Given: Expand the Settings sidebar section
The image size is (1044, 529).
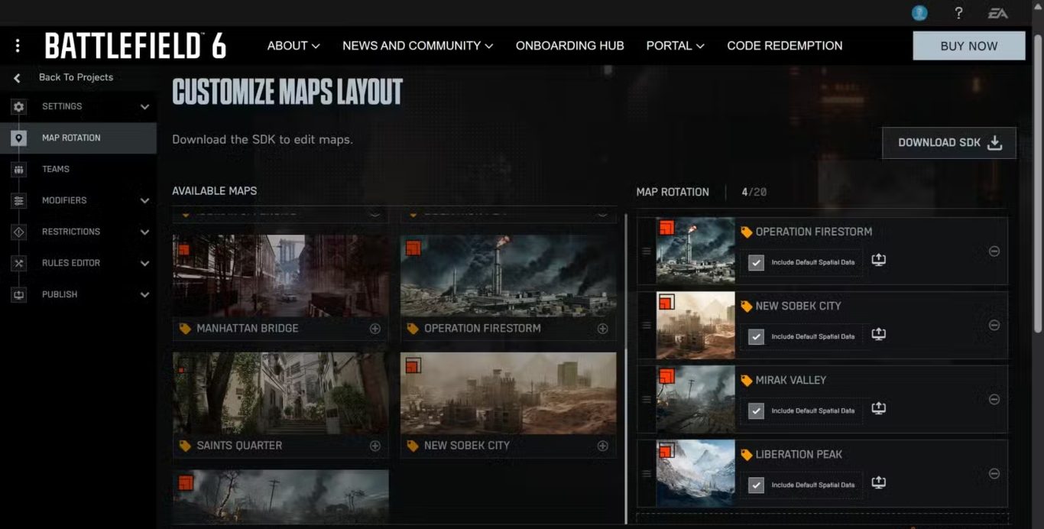Looking at the screenshot, I should pos(144,107).
